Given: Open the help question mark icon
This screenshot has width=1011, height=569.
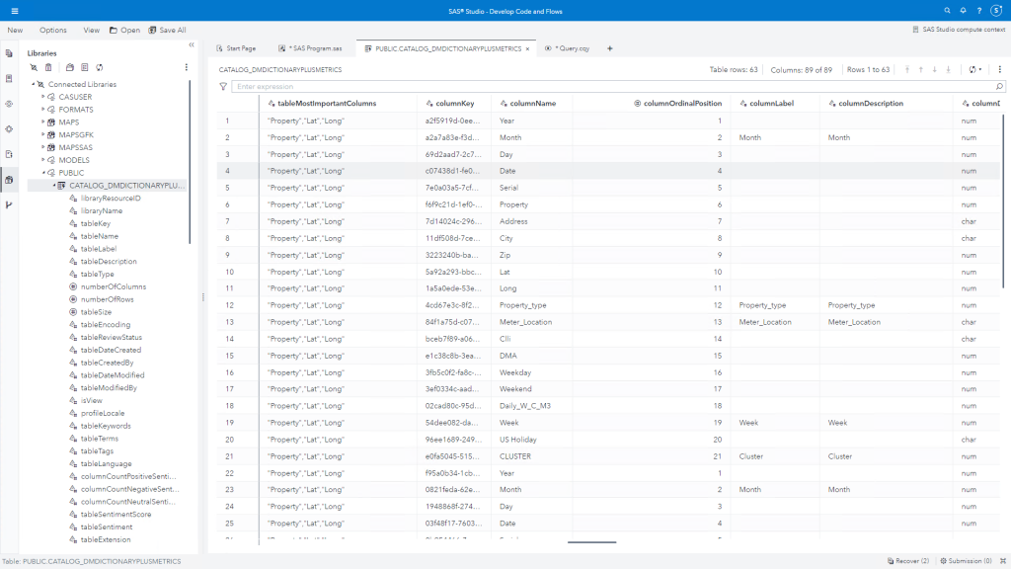Looking at the screenshot, I should click(x=978, y=10).
